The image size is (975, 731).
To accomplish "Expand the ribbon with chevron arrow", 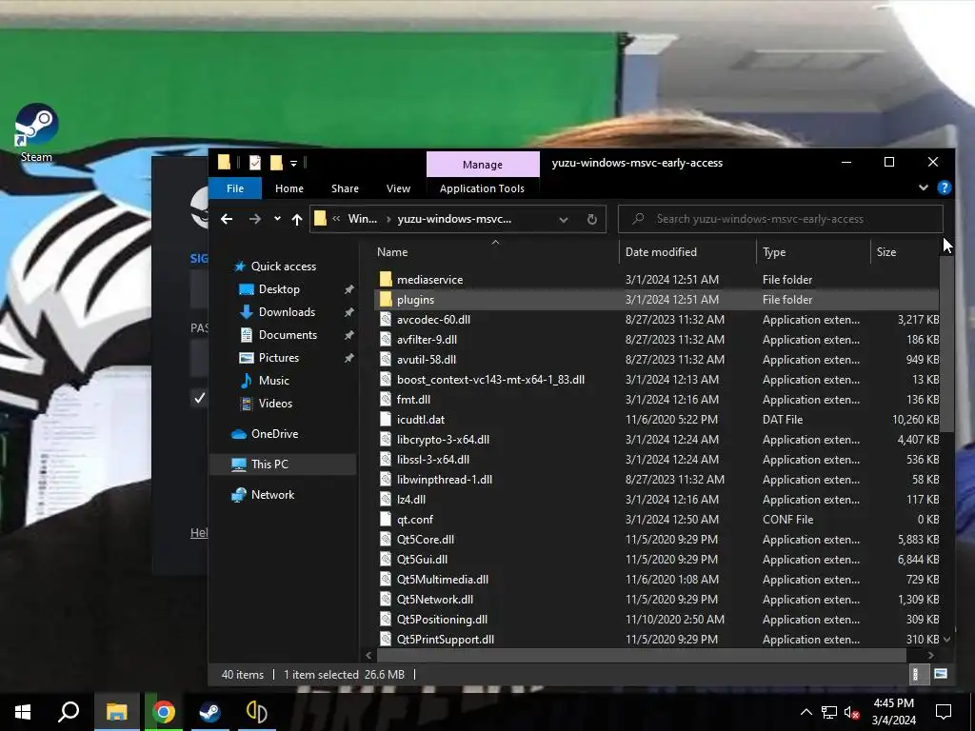I will coord(924,188).
